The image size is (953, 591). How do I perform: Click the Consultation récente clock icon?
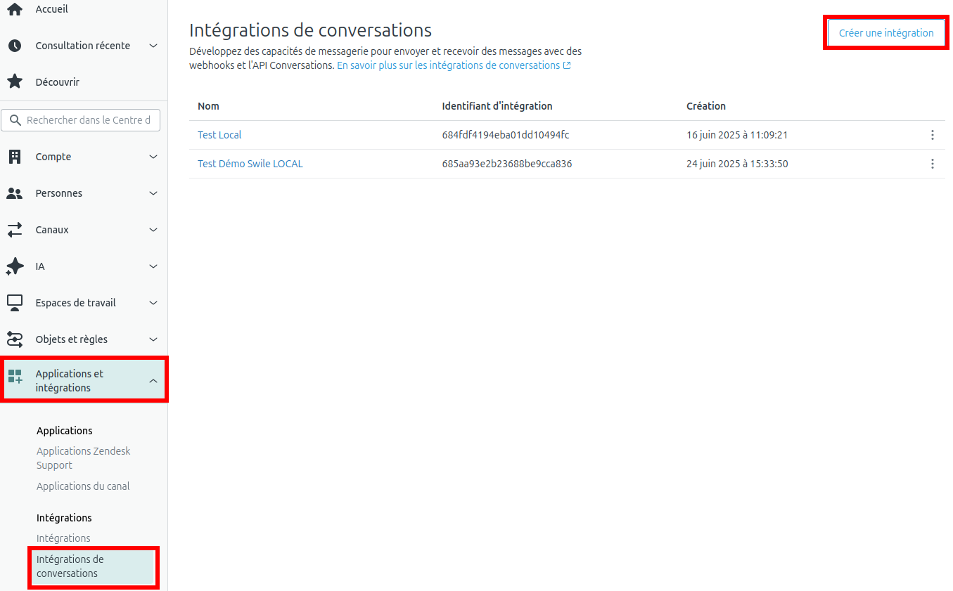click(15, 46)
